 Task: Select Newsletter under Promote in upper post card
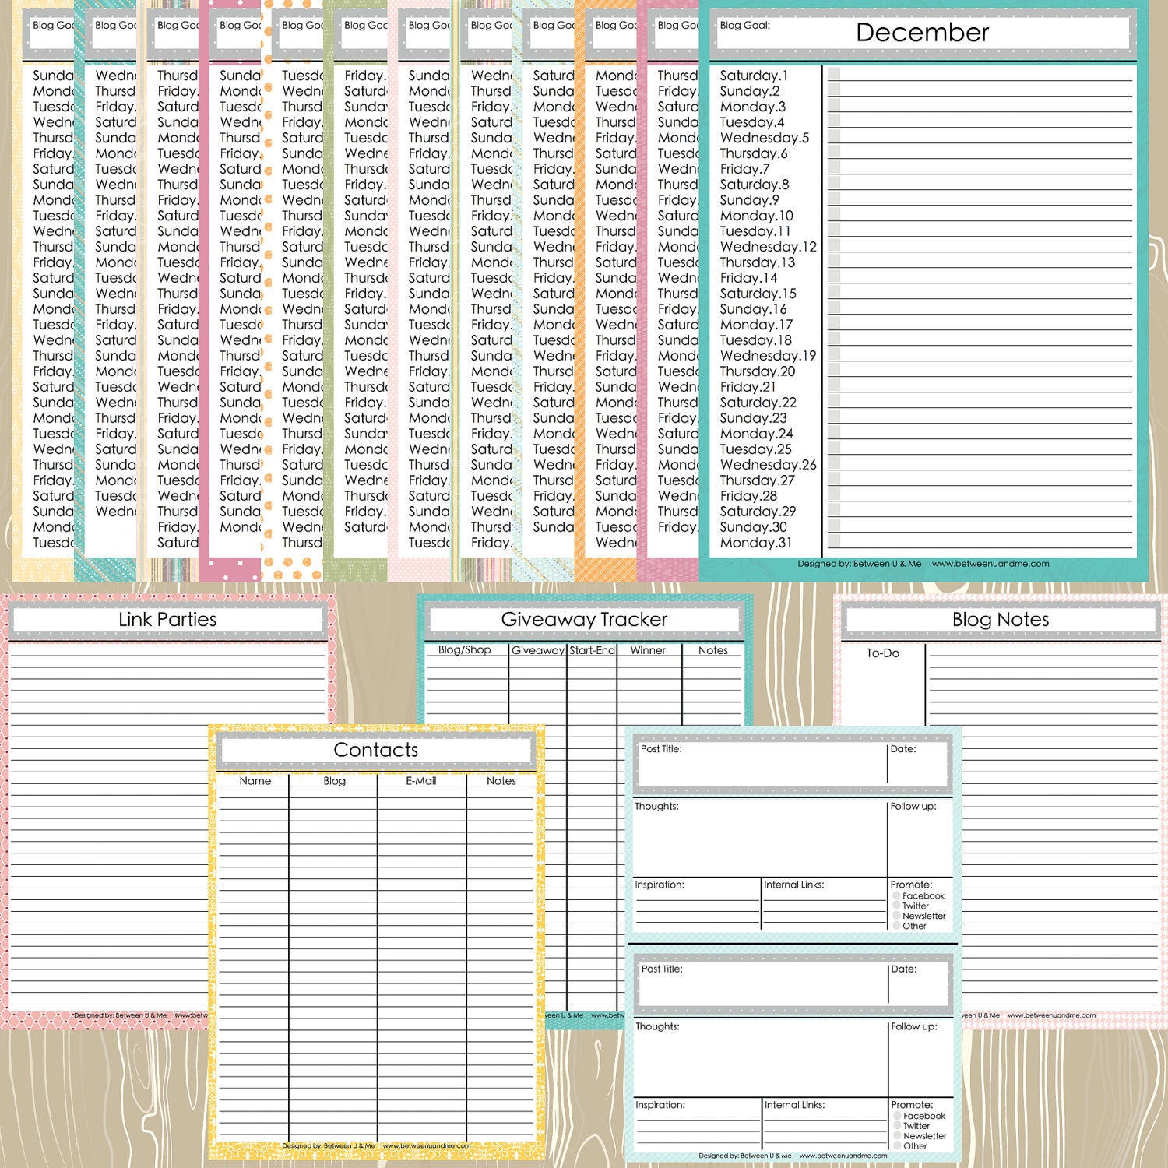896,916
